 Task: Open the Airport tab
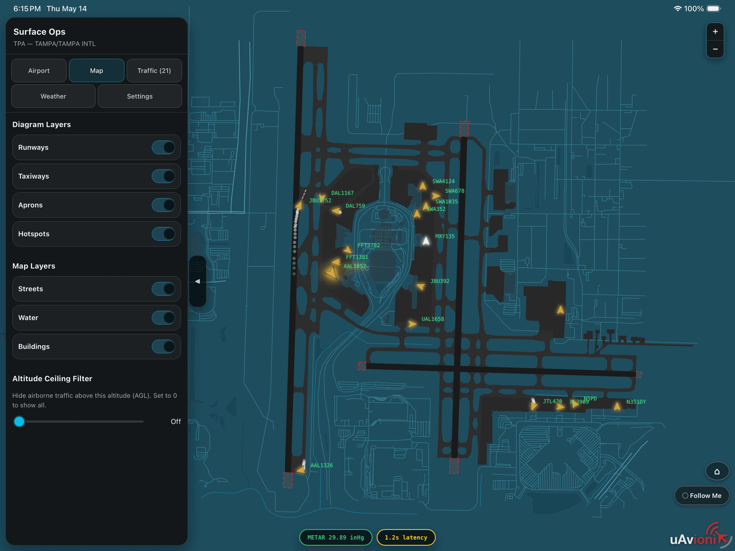tap(39, 70)
